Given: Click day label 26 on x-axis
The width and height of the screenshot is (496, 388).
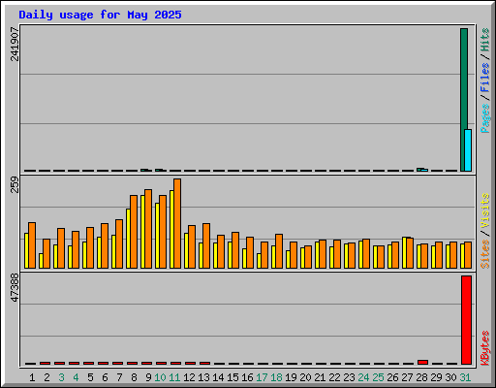Looking at the screenshot, I should point(392,377).
